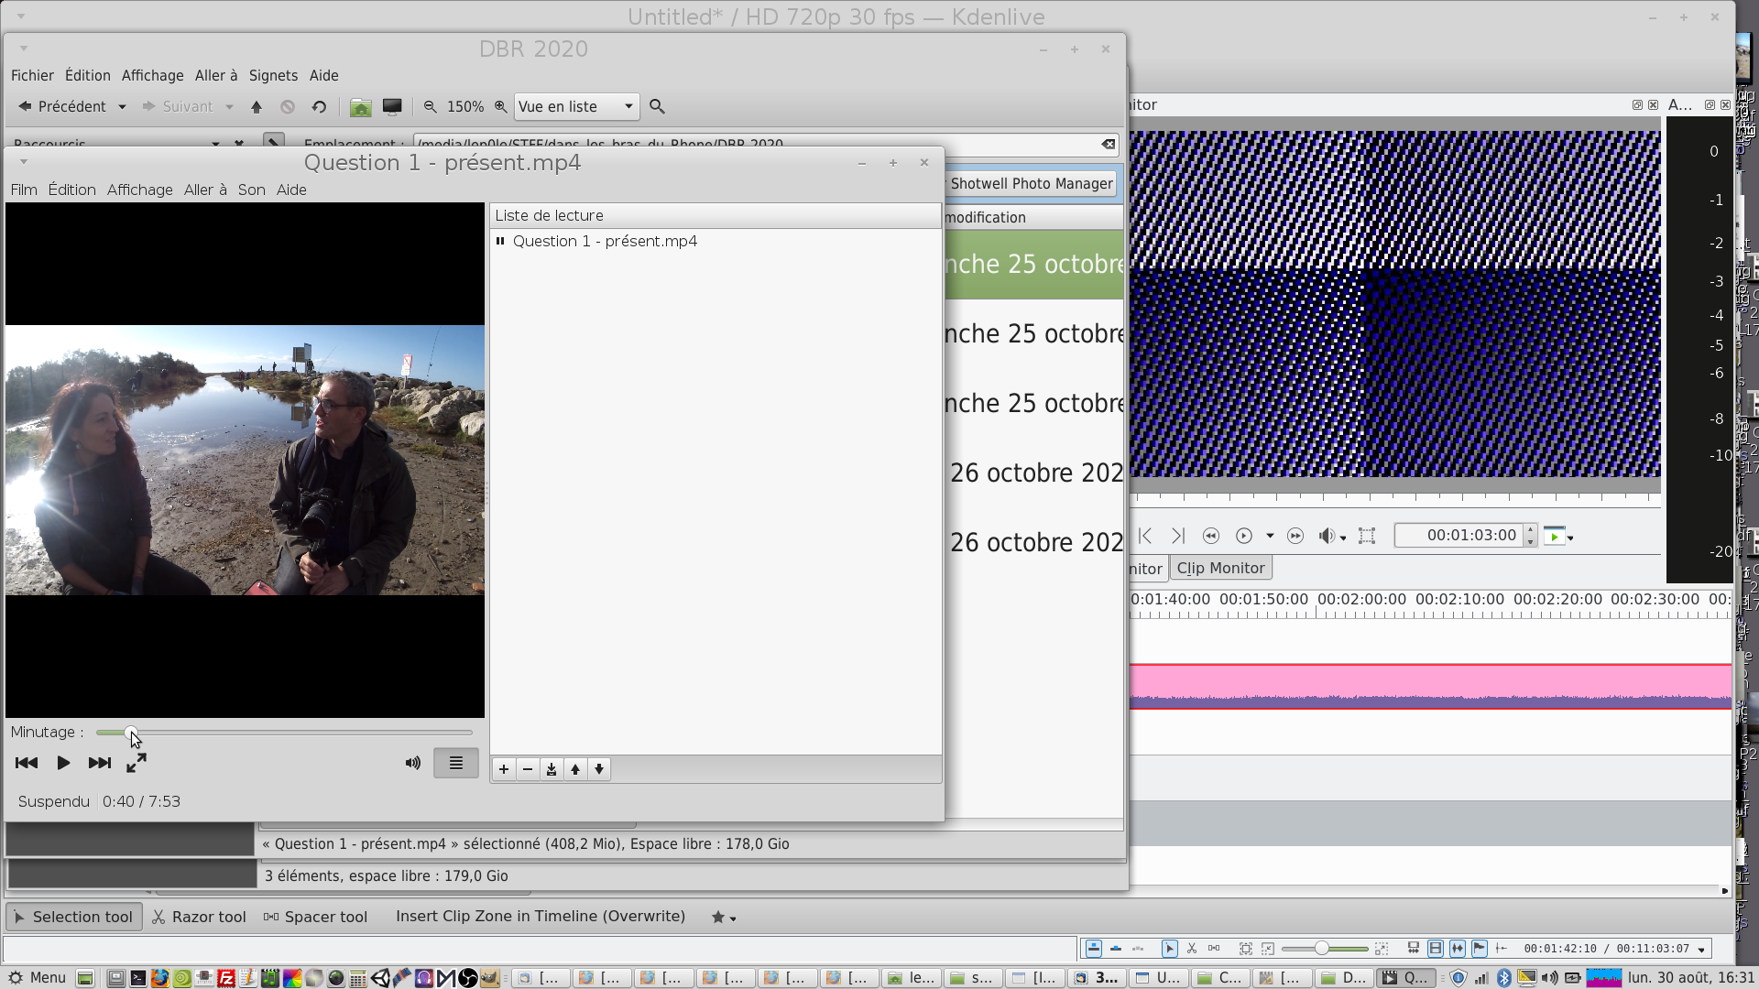This screenshot has height=989, width=1759.
Task: Add item to playlist with plus button
Action: [504, 769]
